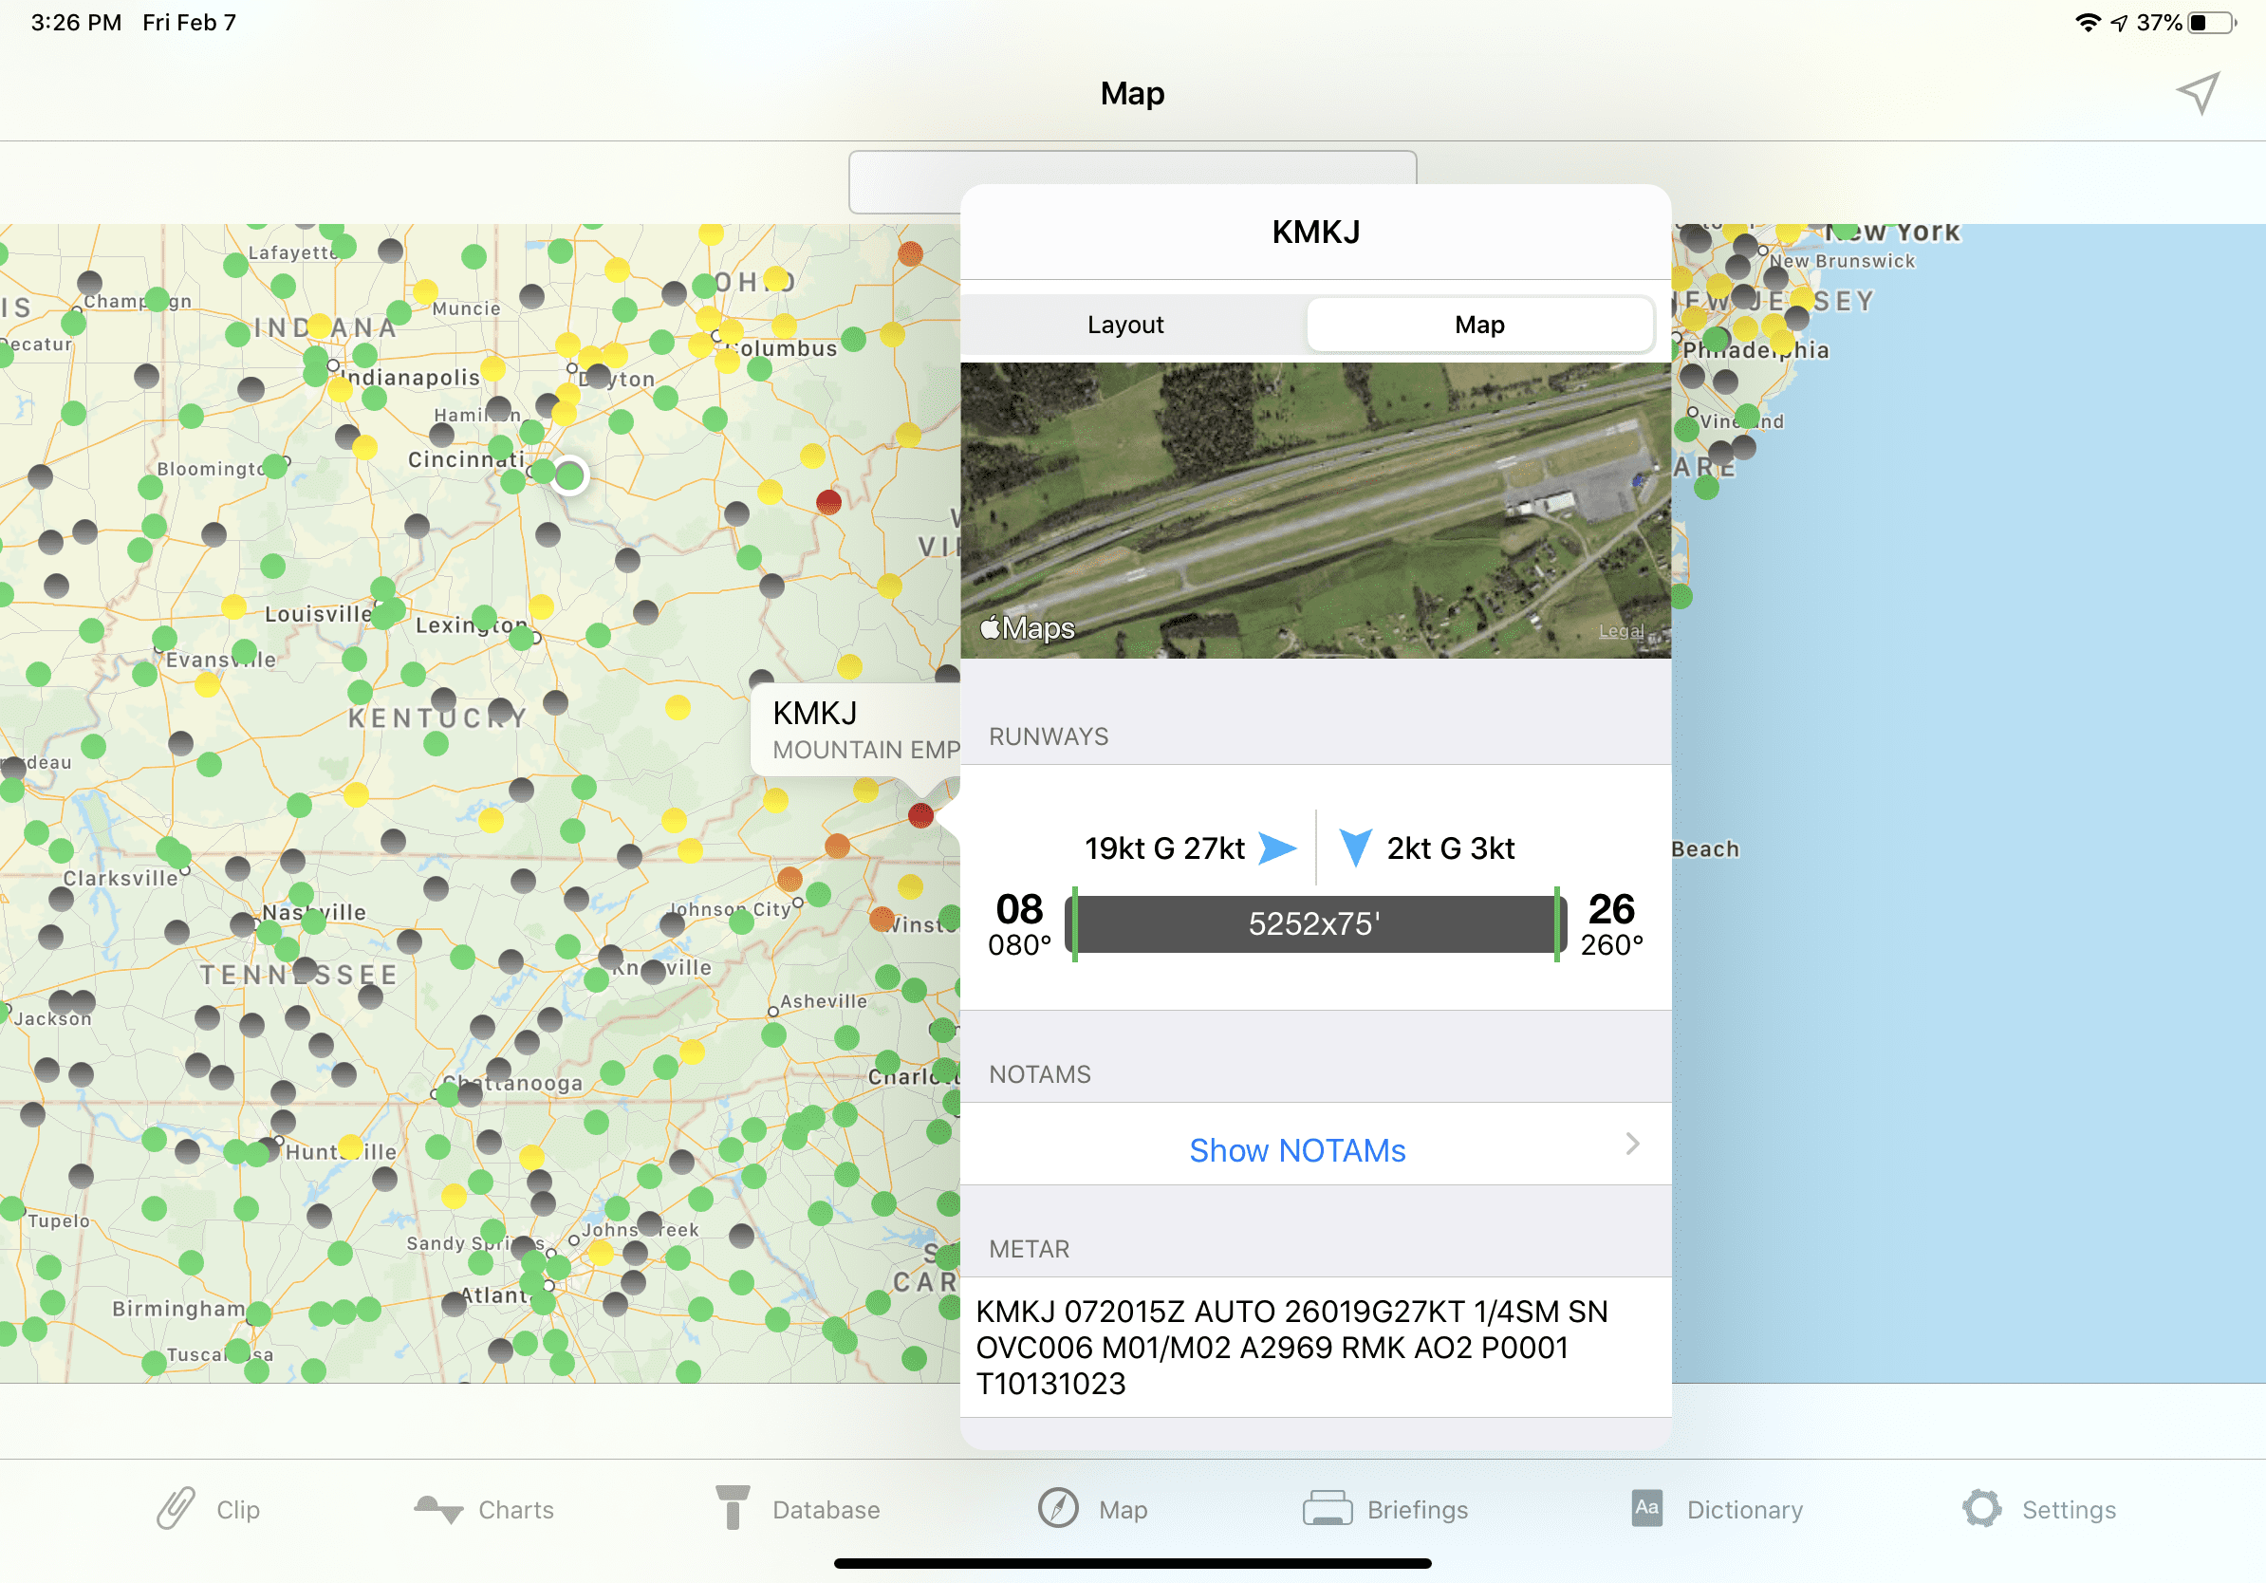
Task: Tap the red station dot east of Cincinnati
Action: [x=829, y=502]
